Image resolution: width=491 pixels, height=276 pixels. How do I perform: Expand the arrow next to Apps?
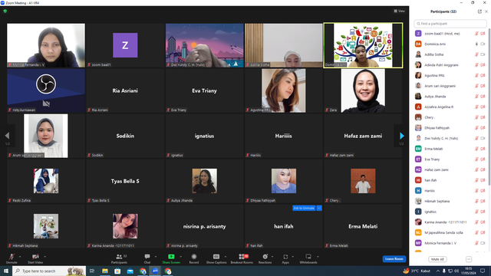(x=293, y=257)
